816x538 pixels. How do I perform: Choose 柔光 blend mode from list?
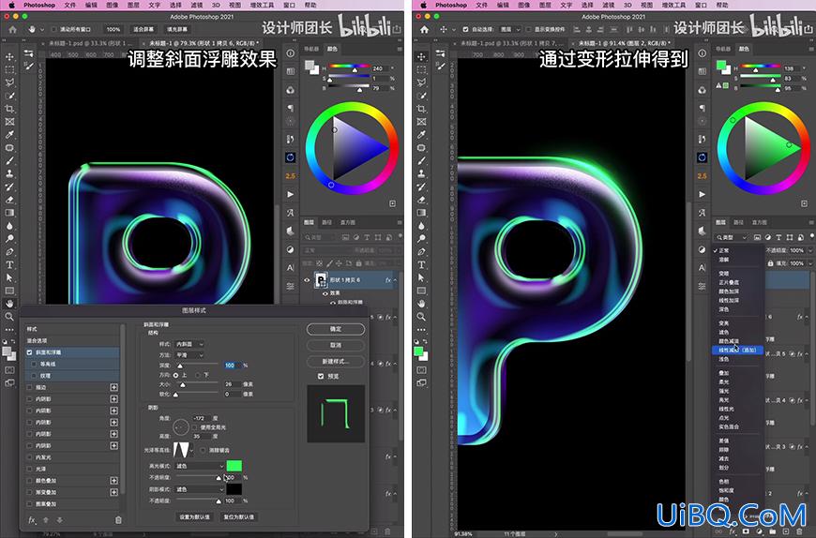click(x=724, y=382)
